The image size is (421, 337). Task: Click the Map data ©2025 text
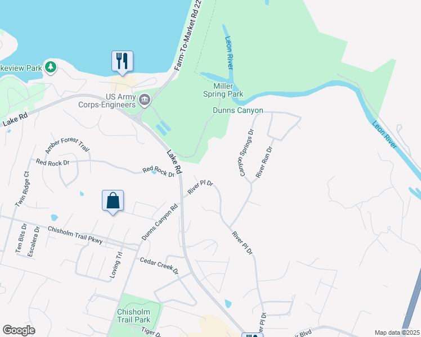click(397, 333)
